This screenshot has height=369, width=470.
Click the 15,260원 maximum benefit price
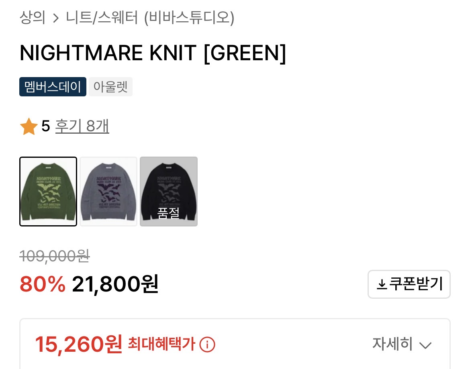click(78, 345)
